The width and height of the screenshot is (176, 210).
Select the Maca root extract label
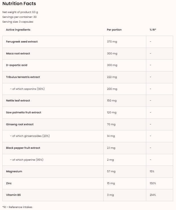click(18, 54)
